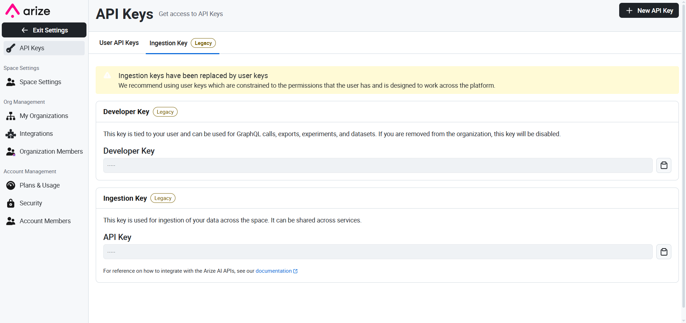Click the Arize logo
Viewport: 686px width, 323px height.
tap(28, 11)
